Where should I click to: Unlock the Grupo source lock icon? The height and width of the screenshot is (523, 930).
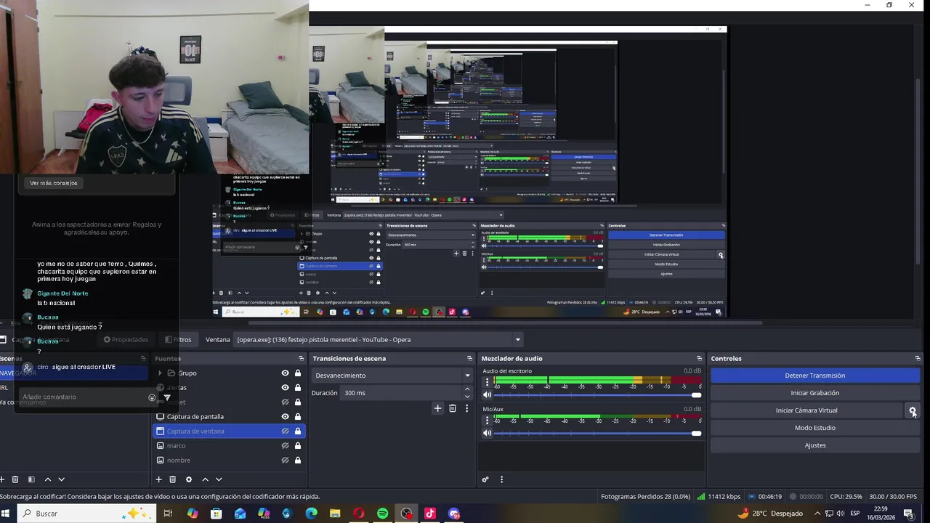click(298, 373)
